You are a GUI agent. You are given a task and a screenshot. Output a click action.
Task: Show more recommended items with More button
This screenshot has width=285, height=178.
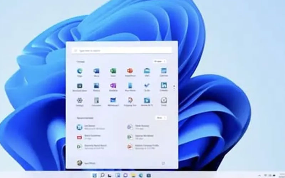[161, 118]
